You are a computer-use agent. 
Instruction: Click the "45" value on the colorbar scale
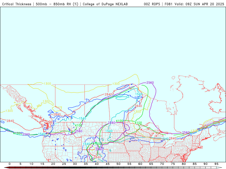click(108, 164)
